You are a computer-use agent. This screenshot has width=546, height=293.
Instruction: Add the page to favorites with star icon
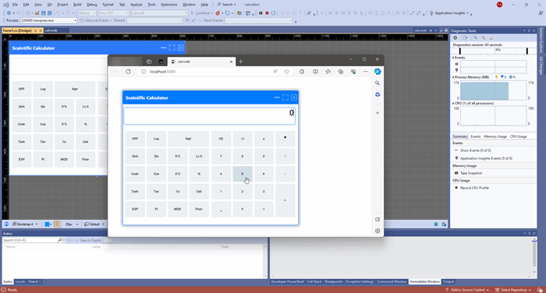click(x=286, y=72)
